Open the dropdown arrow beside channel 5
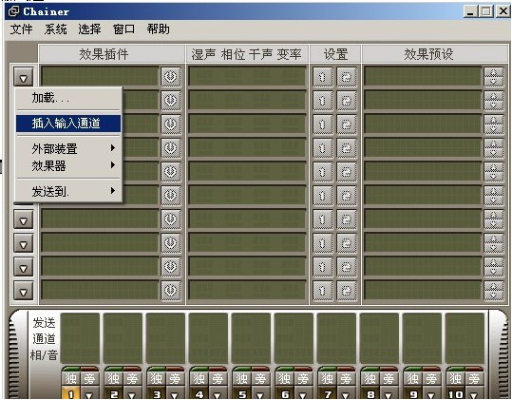Image resolution: width=512 pixels, height=400 pixels. point(260,393)
